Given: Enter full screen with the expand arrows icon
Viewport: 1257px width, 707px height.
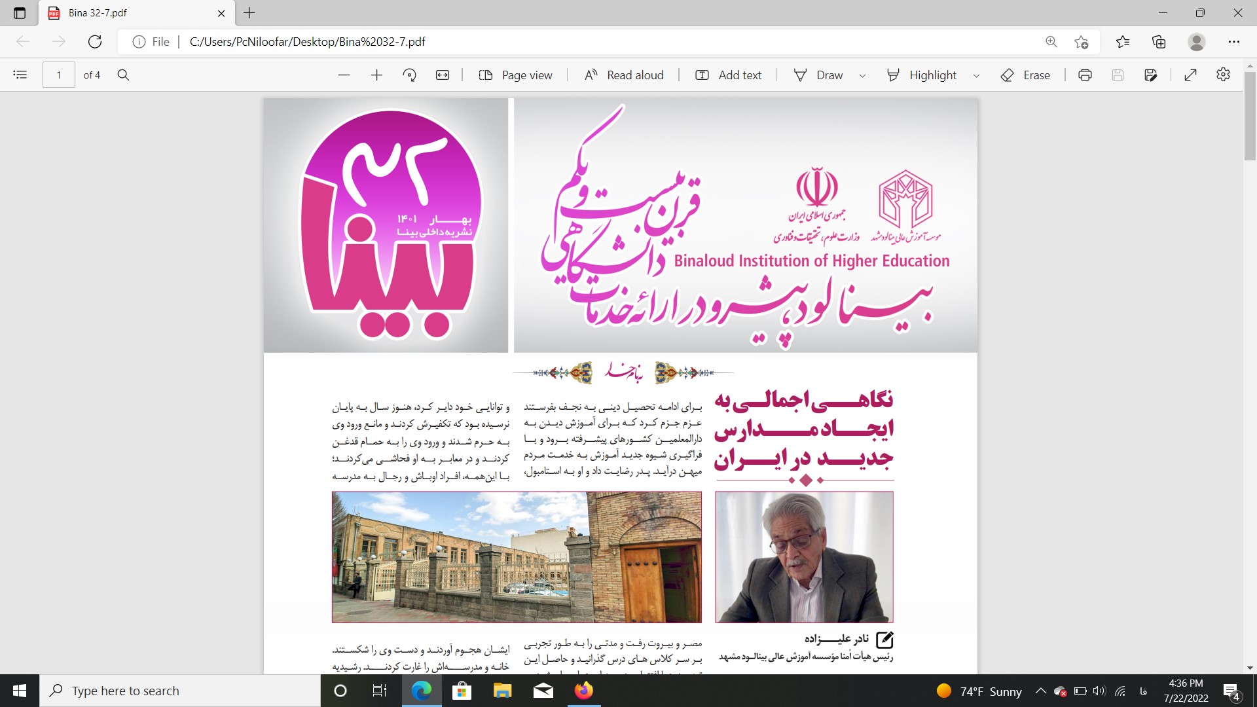Looking at the screenshot, I should (1190, 75).
